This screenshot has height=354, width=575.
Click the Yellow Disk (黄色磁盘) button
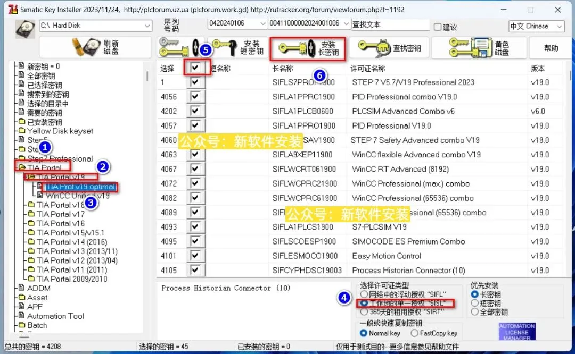point(479,48)
